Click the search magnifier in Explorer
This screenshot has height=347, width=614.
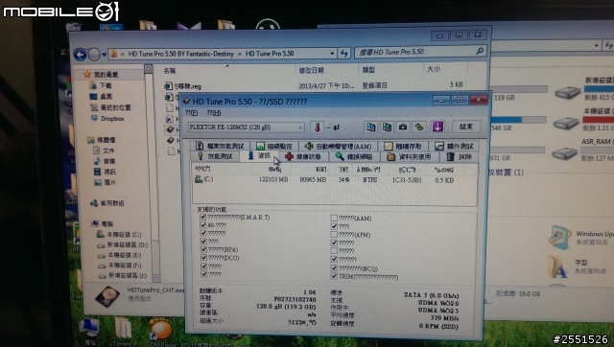pos(480,51)
